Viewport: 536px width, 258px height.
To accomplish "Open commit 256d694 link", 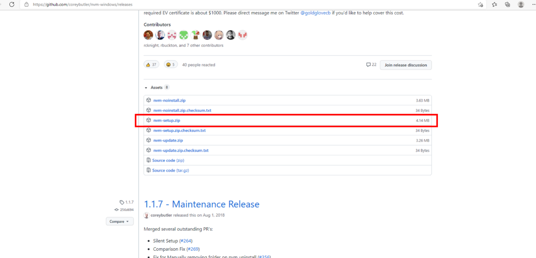I will pyautogui.click(x=124, y=210).
